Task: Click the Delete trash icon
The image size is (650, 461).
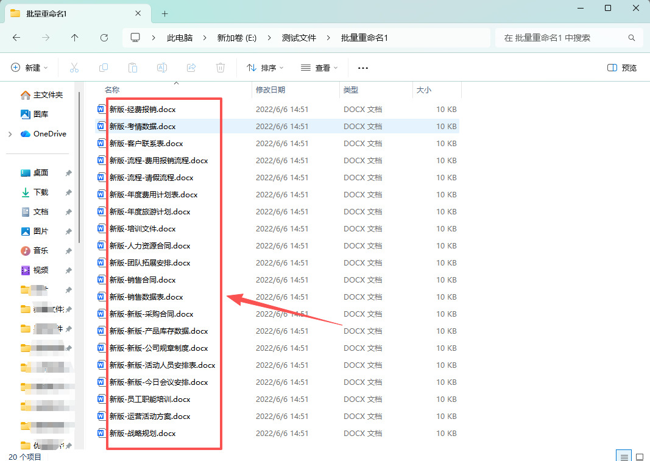Action: (221, 68)
